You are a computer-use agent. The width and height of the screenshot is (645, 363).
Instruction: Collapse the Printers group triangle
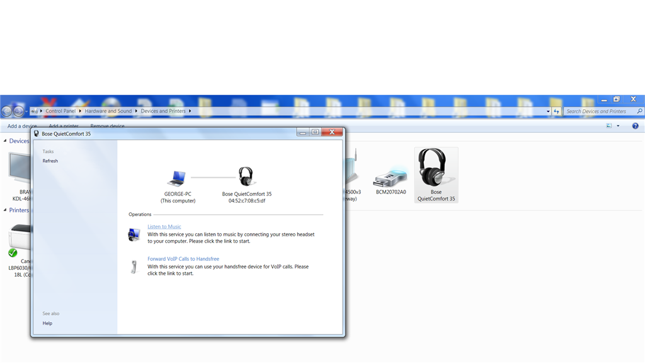[x=5, y=210]
